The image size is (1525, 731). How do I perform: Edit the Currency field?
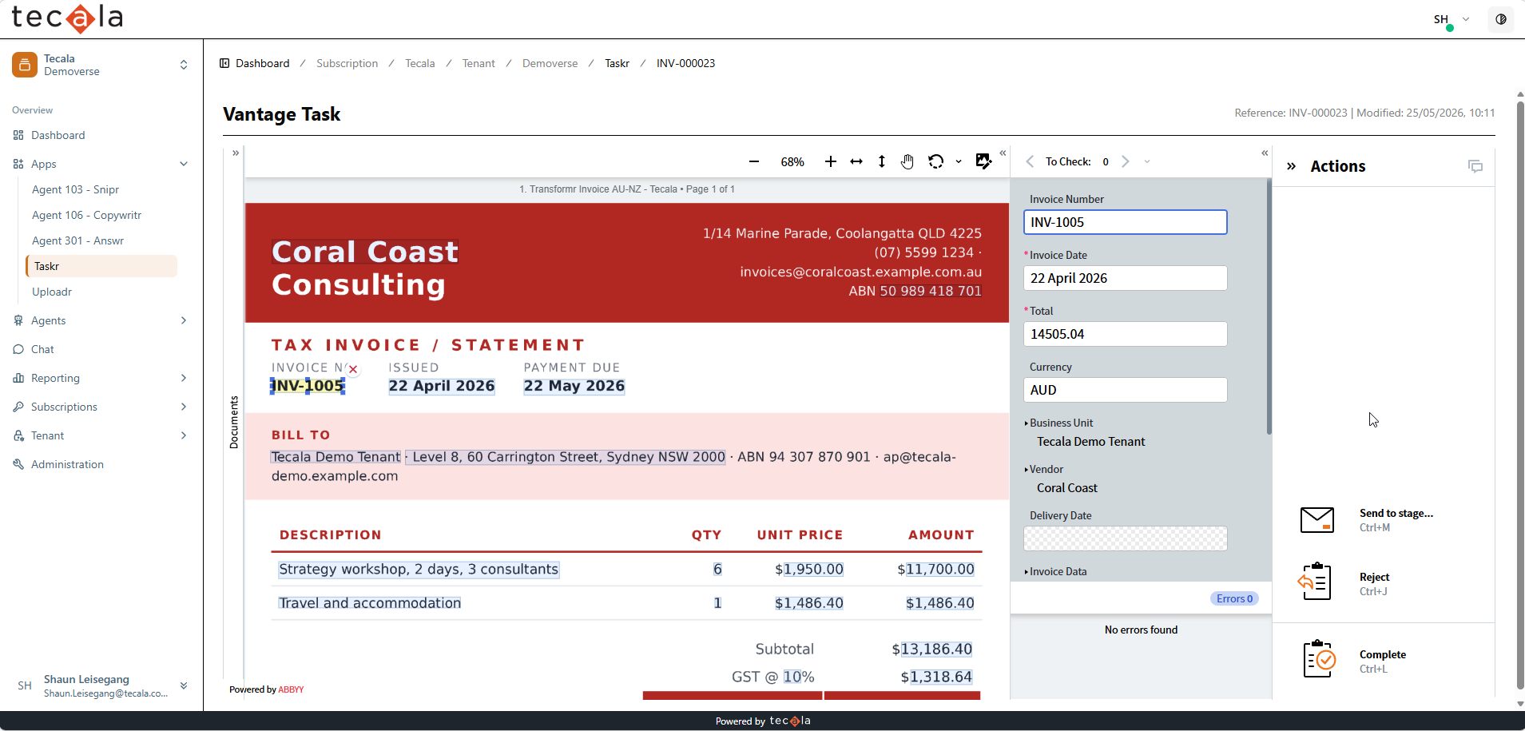[x=1125, y=390]
